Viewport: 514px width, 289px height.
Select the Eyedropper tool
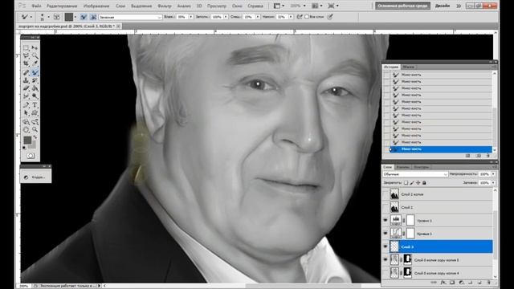[35, 63]
